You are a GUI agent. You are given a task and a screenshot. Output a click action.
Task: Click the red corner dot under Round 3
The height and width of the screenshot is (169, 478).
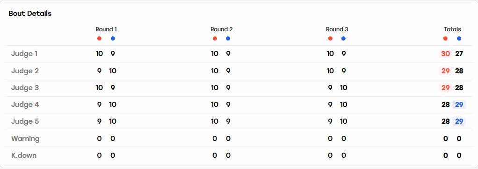coord(330,39)
